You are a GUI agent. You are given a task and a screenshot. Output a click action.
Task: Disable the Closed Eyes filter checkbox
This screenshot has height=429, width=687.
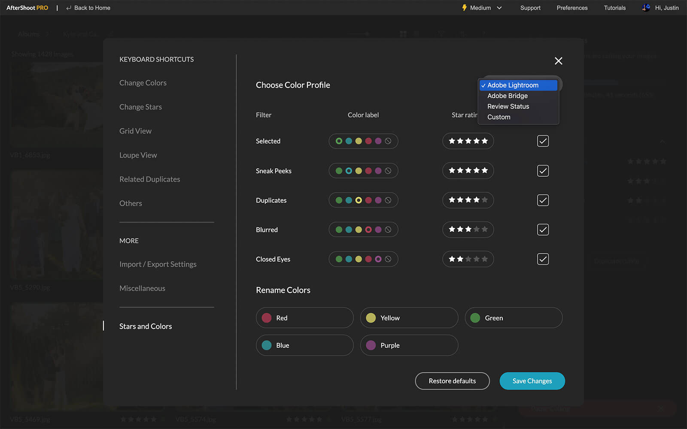click(543, 259)
